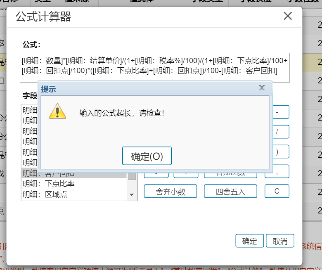Confirm the alert with 确定(O) button
The width and height of the screenshot is (322, 270).
click(x=147, y=156)
